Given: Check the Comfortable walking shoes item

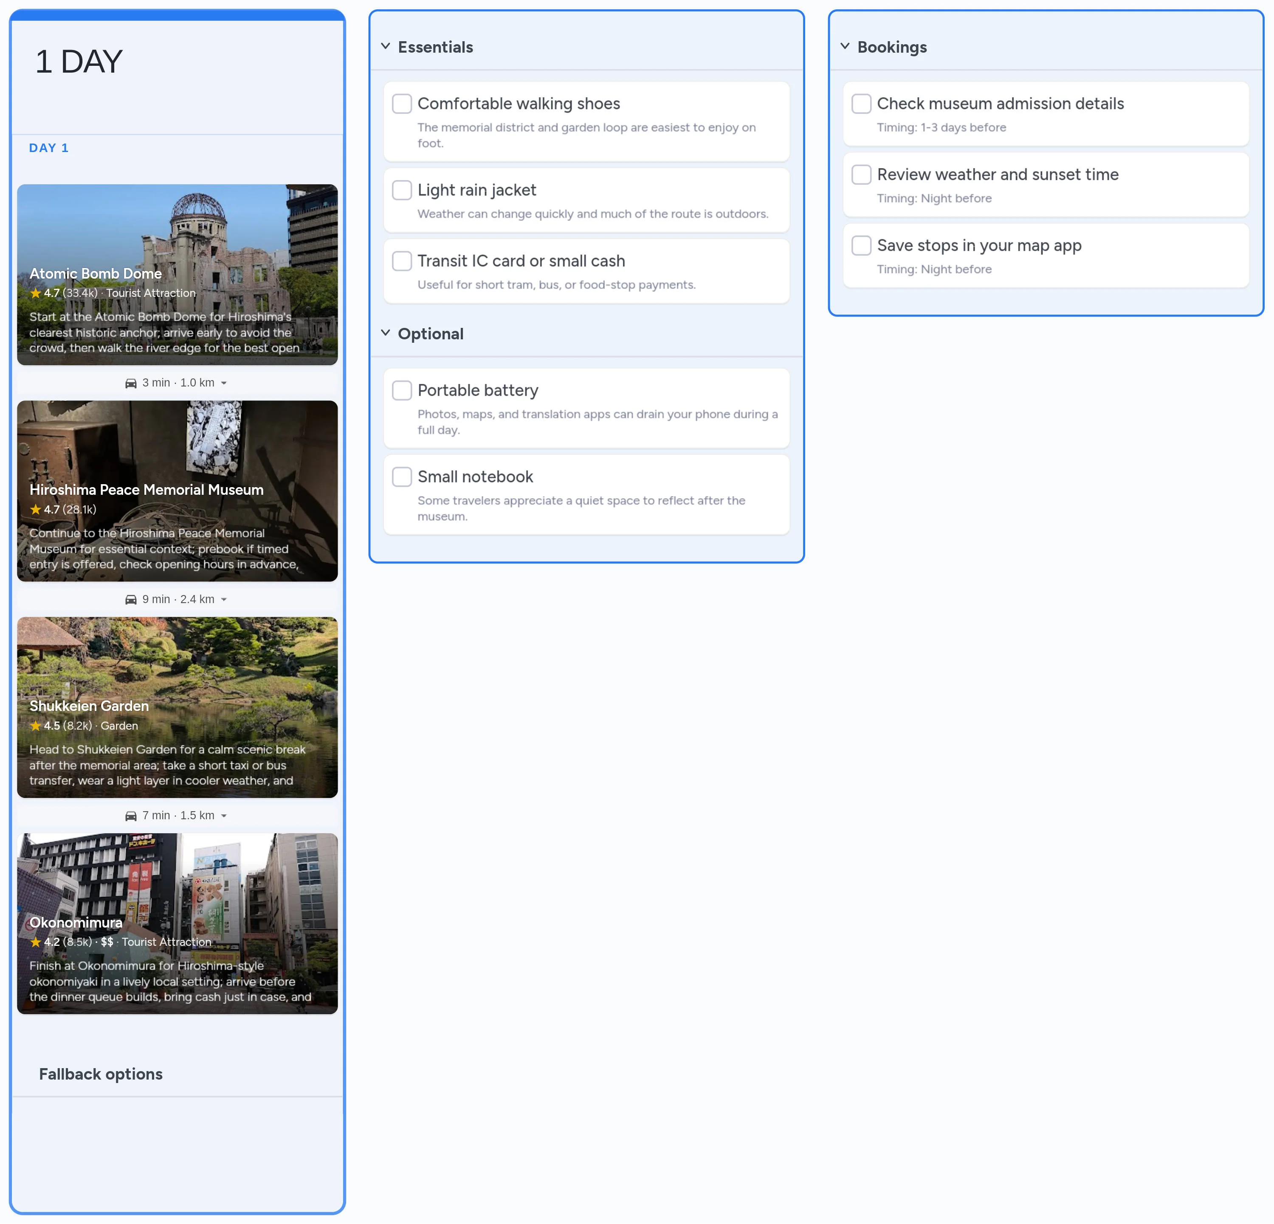Looking at the screenshot, I should click(402, 103).
